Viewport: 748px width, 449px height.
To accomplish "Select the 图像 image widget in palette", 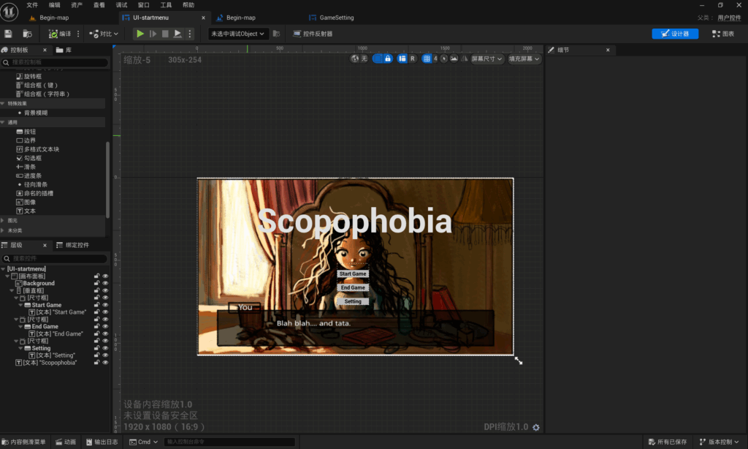I will [26, 202].
